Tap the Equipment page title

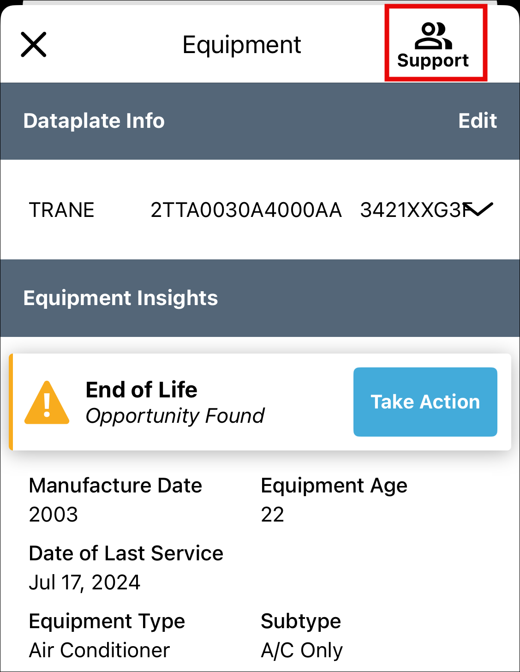click(242, 45)
